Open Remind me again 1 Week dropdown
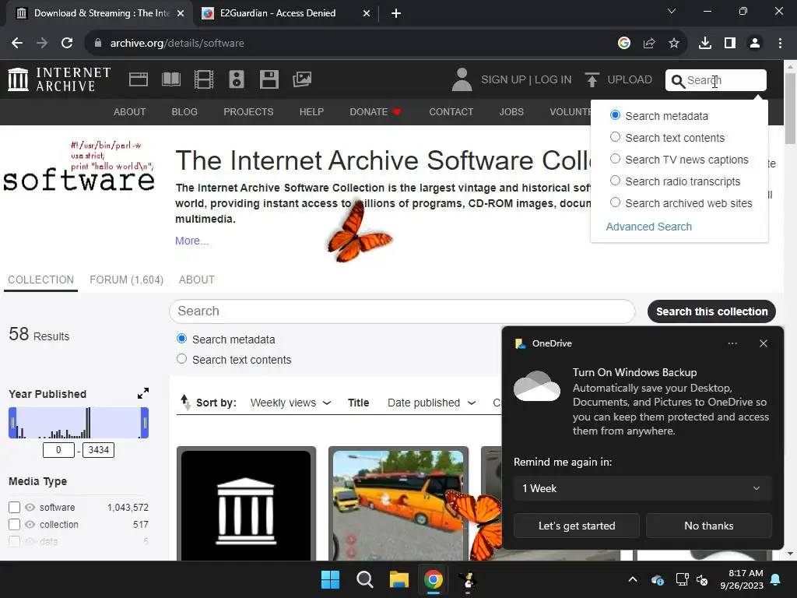This screenshot has width=797, height=598. pyautogui.click(x=642, y=488)
